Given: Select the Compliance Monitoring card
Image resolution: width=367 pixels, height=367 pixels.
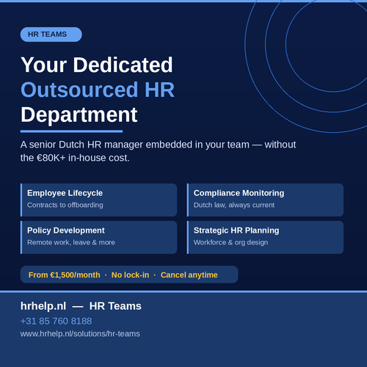Looking at the screenshot, I should point(265,200).
